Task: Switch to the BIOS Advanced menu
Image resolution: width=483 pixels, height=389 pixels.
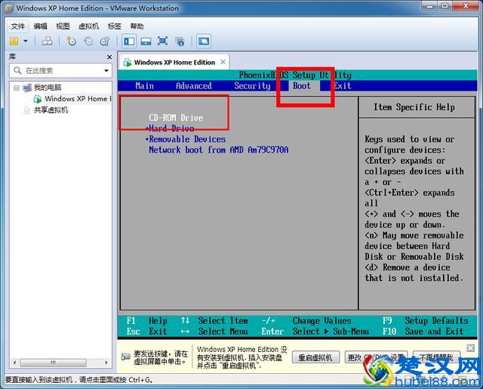Action: [x=193, y=85]
